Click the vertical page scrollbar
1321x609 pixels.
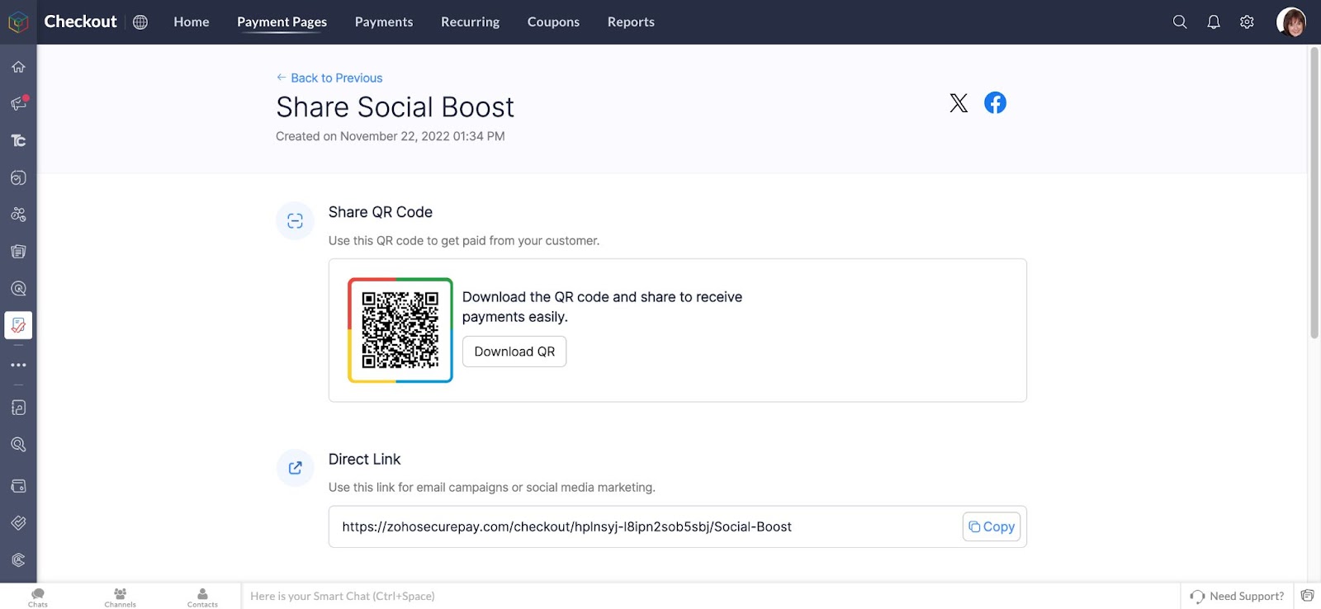1314,193
